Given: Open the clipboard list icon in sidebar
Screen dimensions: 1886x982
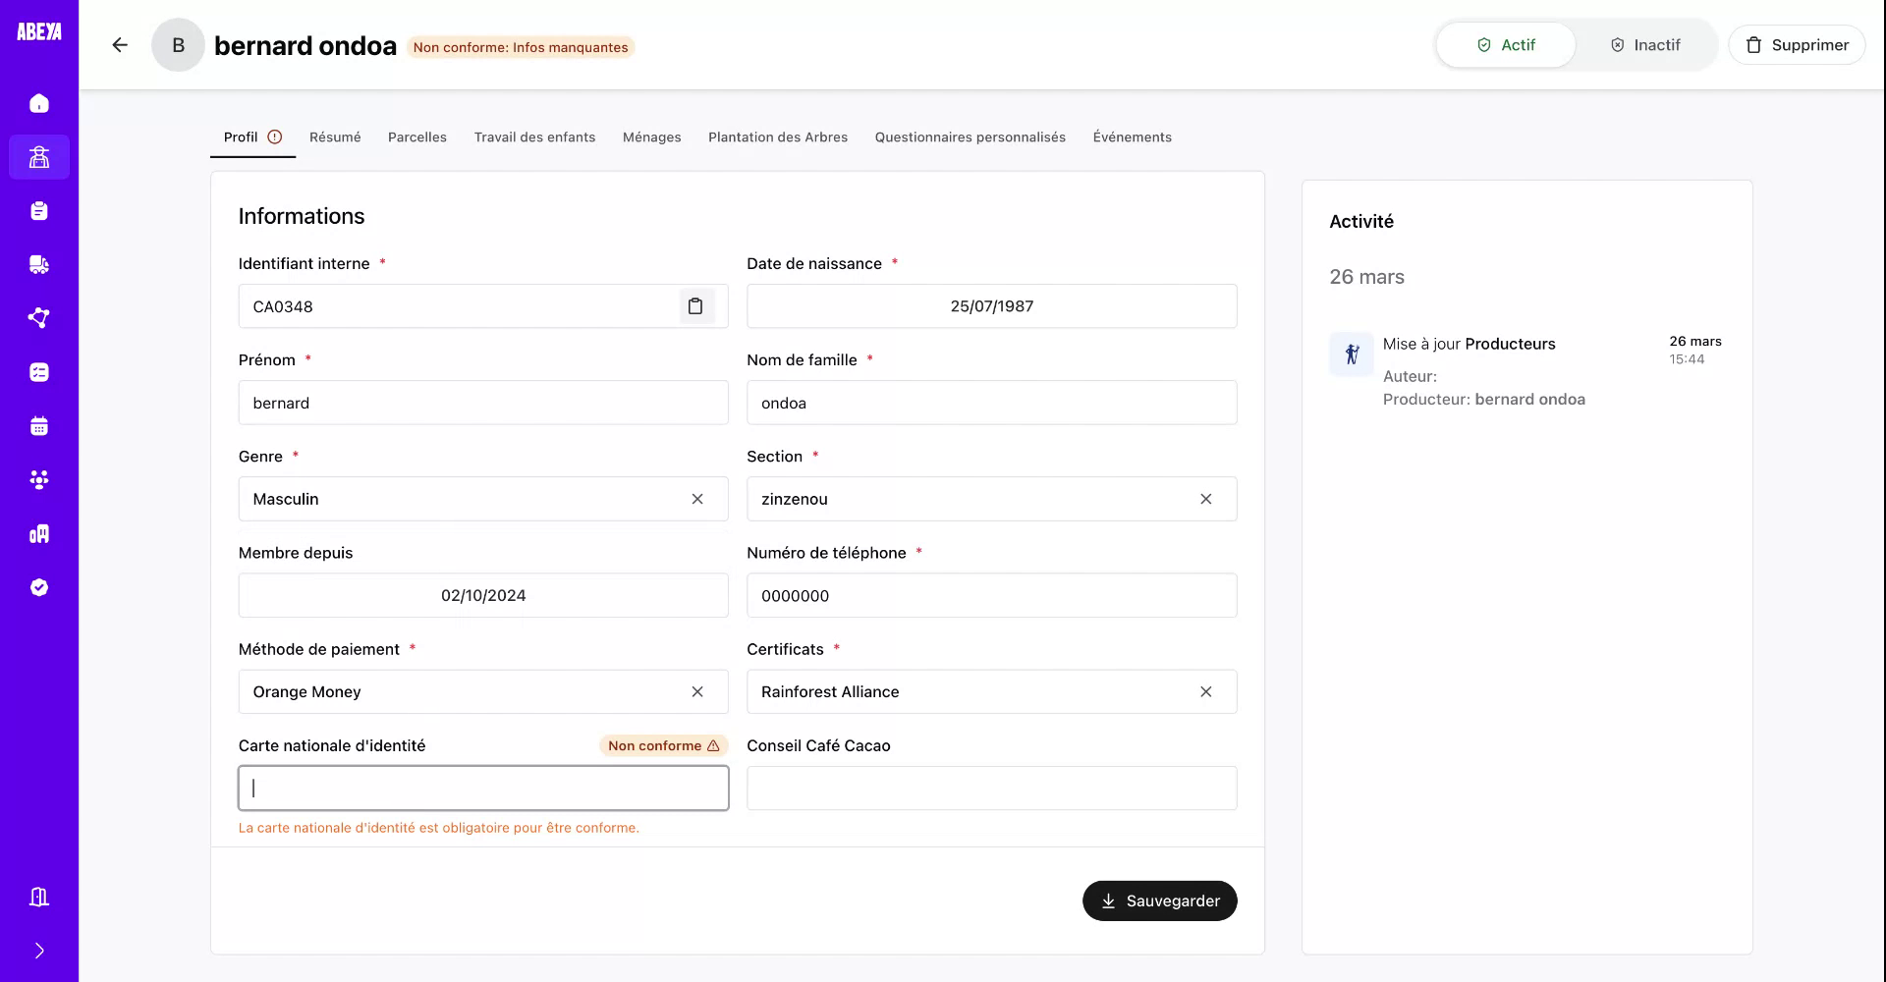Looking at the screenshot, I should point(39,210).
